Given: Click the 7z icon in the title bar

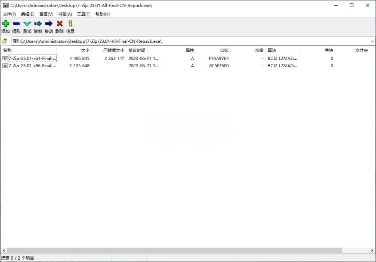Looking at the screenshot, I should click(x=6, y=5).
